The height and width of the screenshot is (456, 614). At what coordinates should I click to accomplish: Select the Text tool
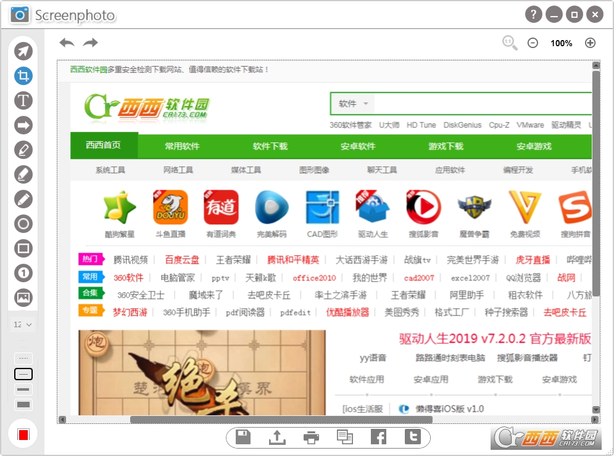23,100
